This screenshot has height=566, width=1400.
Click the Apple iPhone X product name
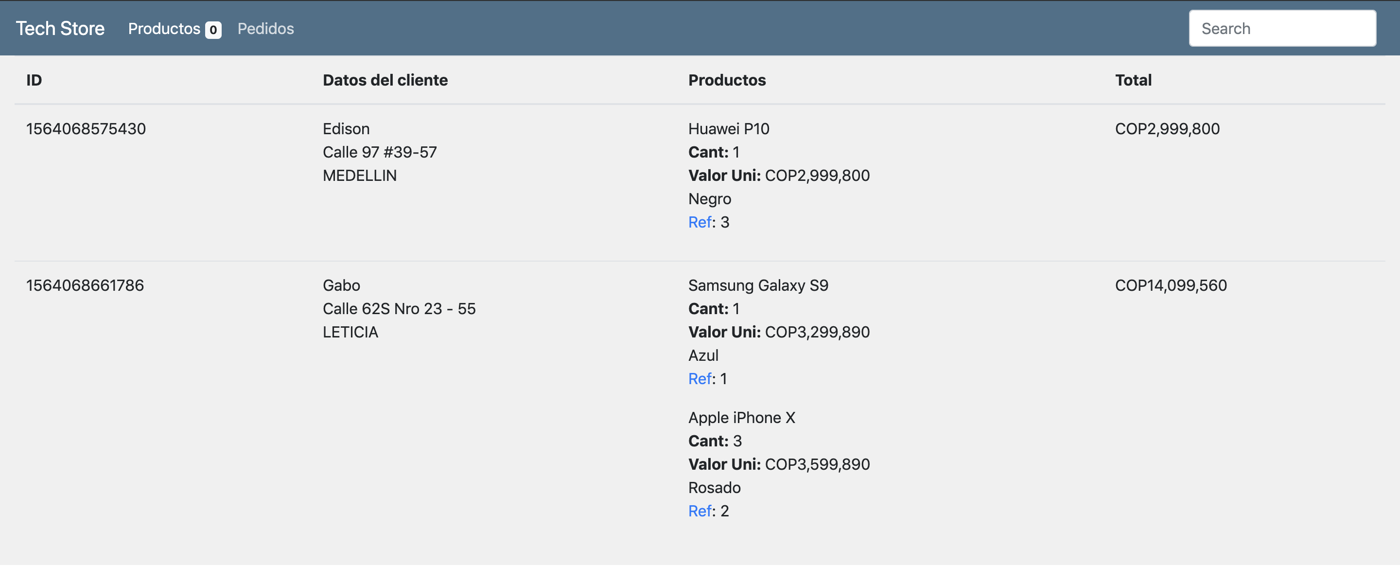tap(741, 418)
